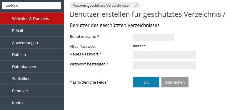Open the Websites & Domains section
The height and width of the screenshot is (110, 227).
tap(32, 18)
